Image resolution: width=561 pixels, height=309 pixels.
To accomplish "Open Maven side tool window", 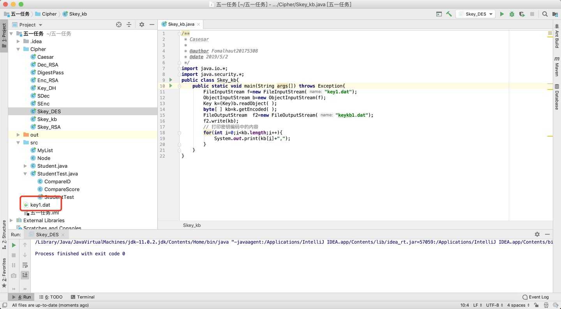I will tap(557, 66).
